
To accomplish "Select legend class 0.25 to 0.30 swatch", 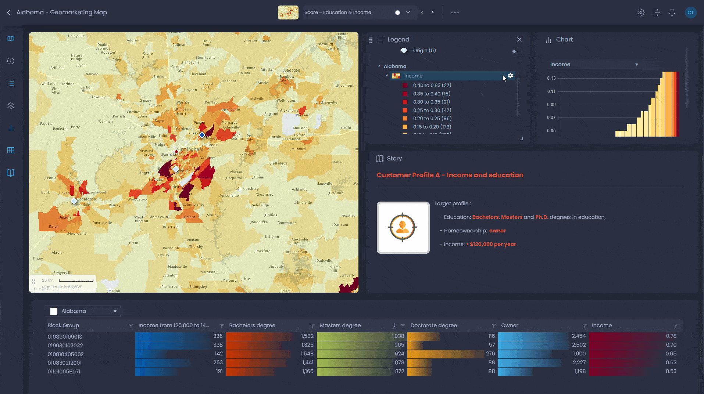I will coord(405,110).
